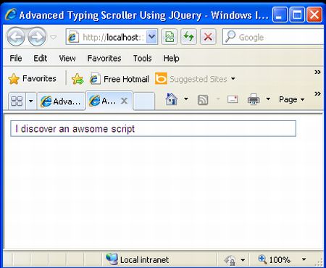Close the active tab with X

click(124, 101)
